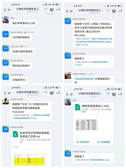The image size is (126, 168).
Task: Tap phone call icon in 董怡彤 chat screenshot
Action: click(x=114, y=11)
